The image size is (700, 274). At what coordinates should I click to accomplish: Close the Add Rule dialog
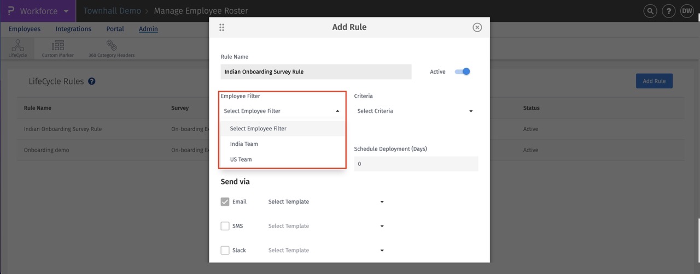click(x=477, y=27)
